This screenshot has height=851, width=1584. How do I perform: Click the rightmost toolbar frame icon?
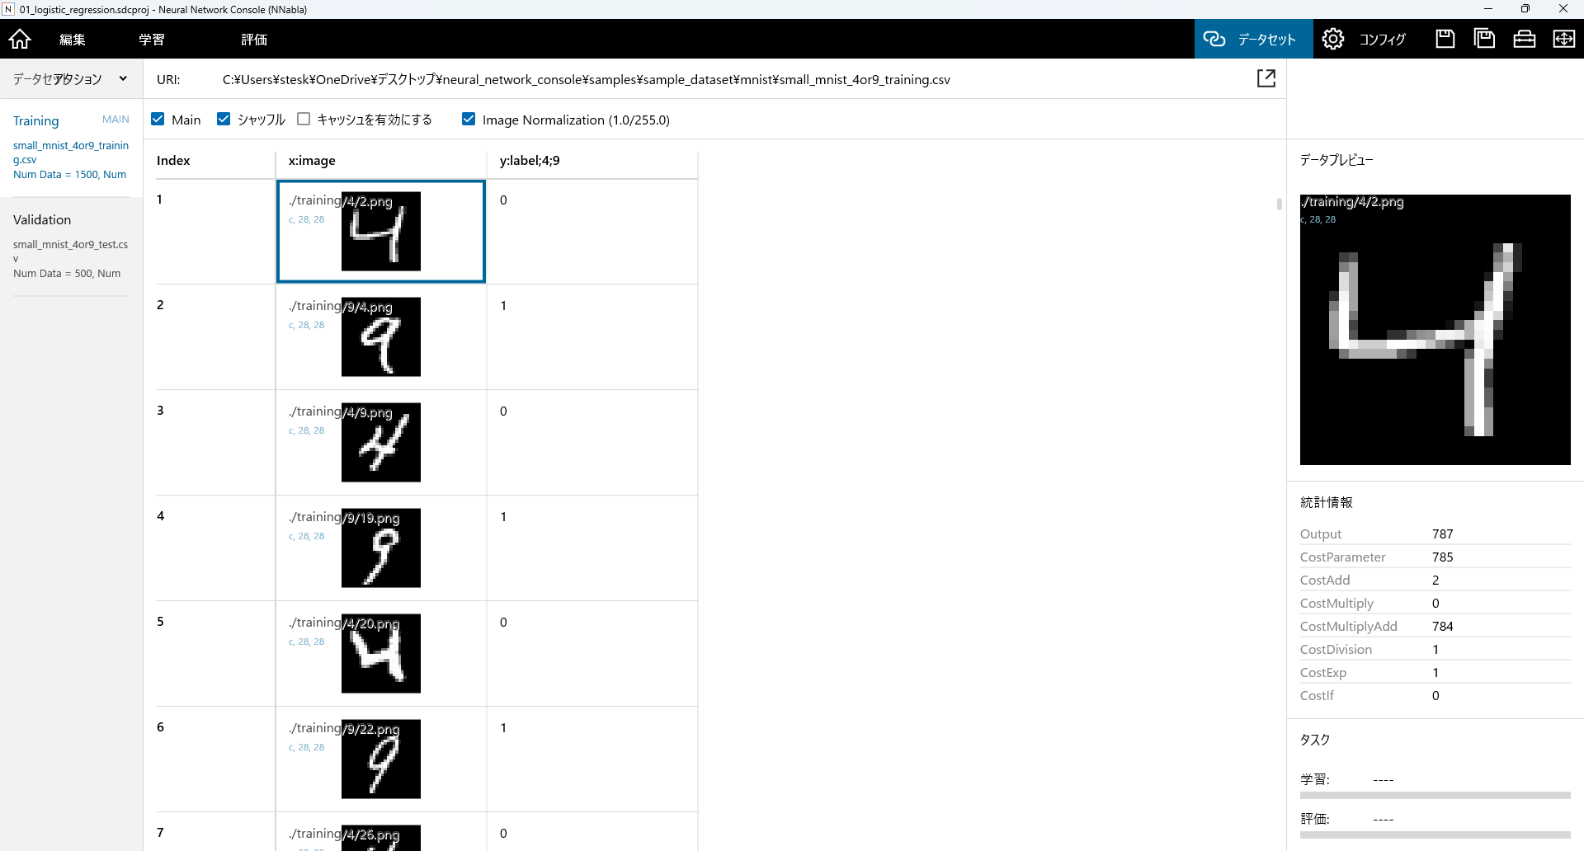coord(1563,39)
